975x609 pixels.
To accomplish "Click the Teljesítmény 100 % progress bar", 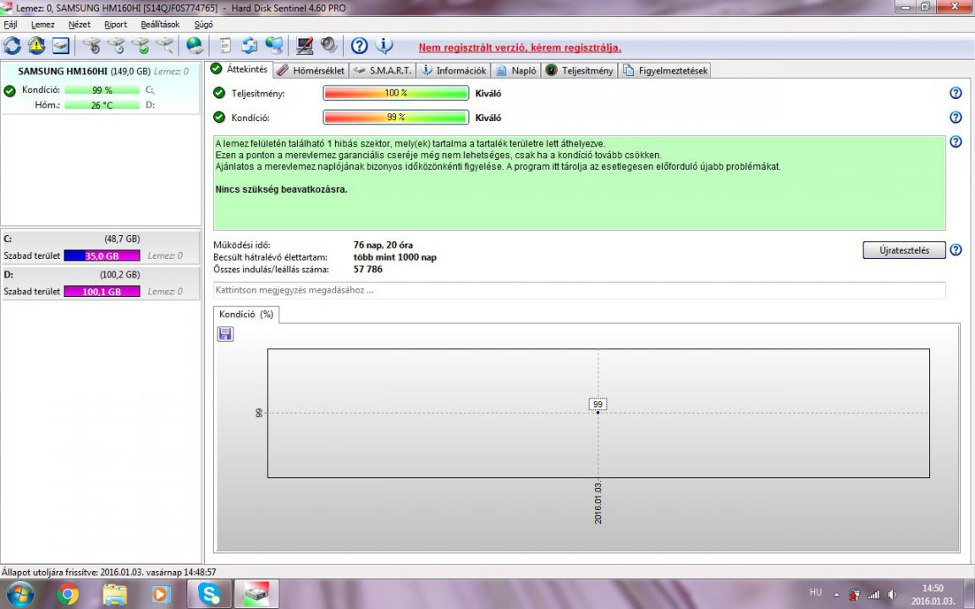I will point(395,93).
